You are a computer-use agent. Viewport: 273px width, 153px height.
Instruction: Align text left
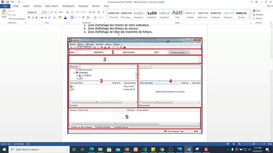(72, 17)
